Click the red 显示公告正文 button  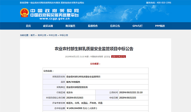point(118,57)
